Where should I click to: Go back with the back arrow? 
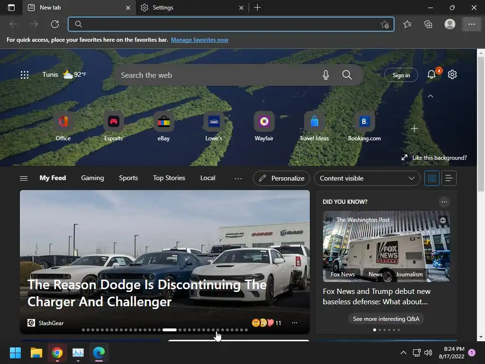click(x=13, y=24)
